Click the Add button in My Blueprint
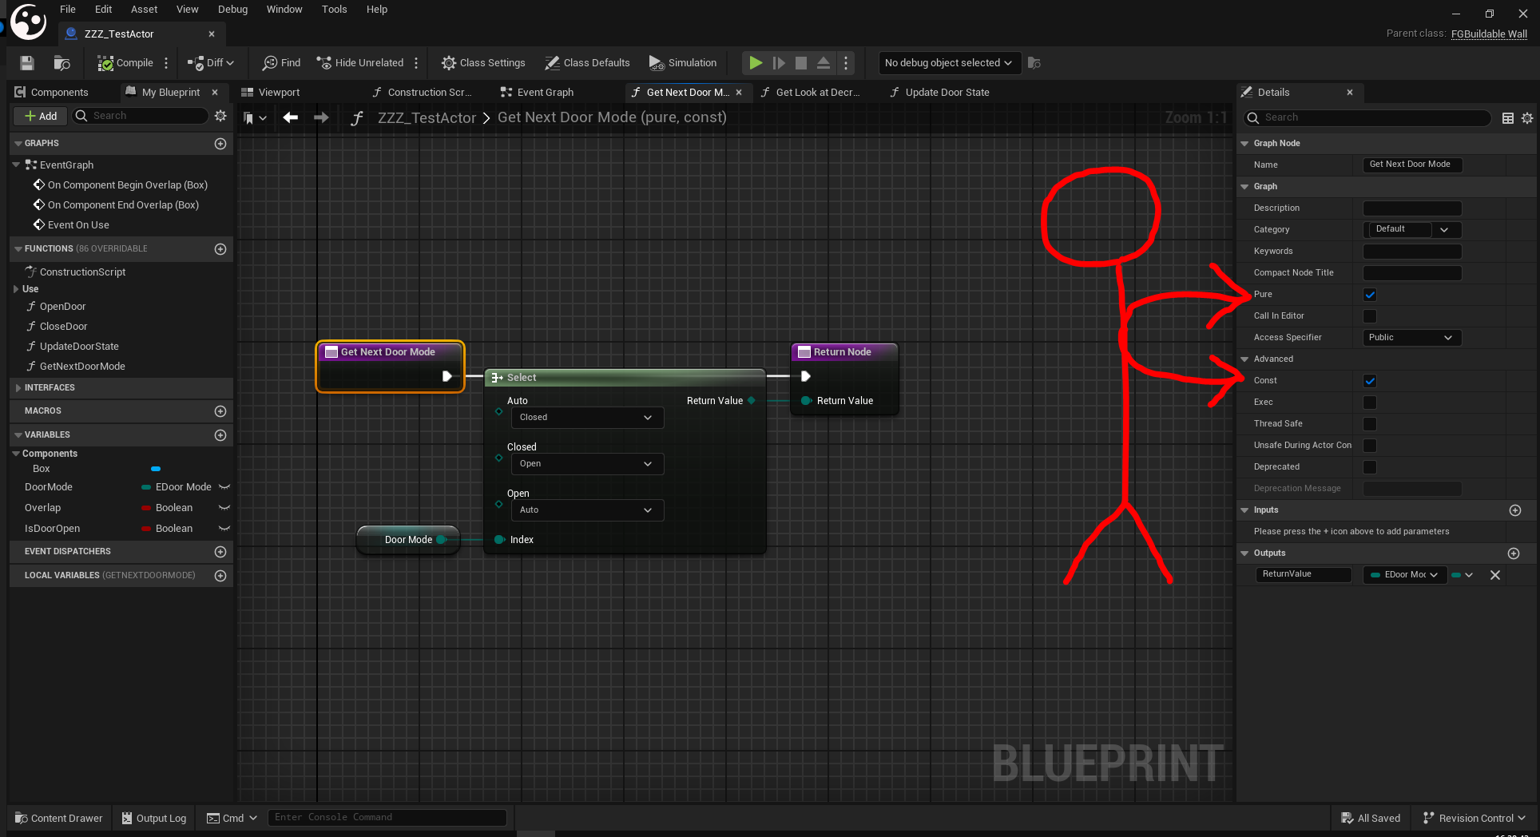The height and width of the screenshot is (837, 1540). tap(41, 116)
